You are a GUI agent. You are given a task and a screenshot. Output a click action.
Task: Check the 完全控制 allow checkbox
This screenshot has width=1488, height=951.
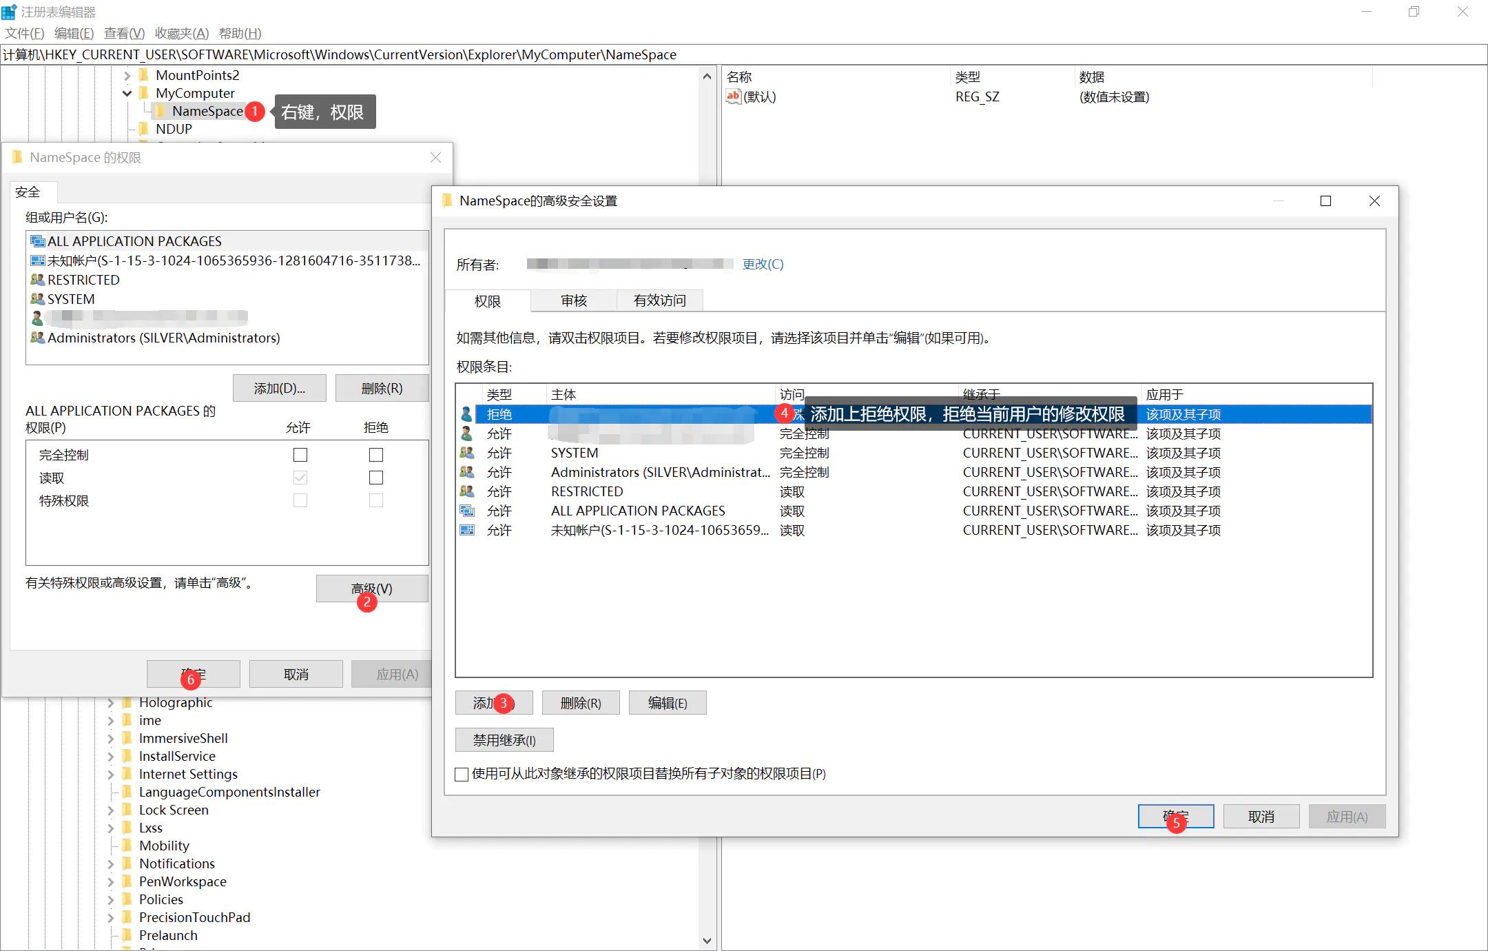click(300, 455)
